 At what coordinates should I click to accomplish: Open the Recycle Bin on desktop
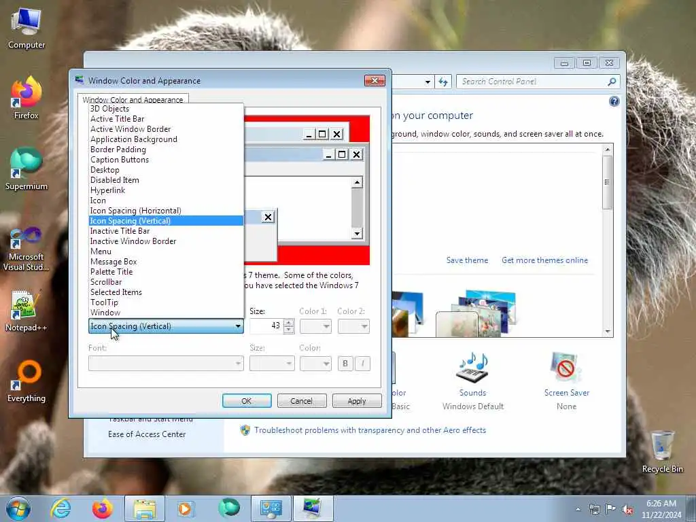[x=662, y=451]
